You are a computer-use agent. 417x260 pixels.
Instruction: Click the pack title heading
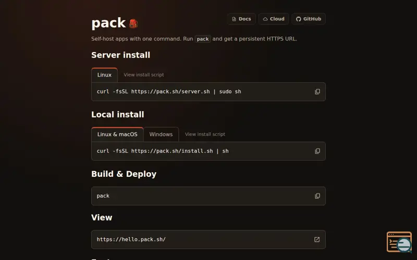click(108, 23)
